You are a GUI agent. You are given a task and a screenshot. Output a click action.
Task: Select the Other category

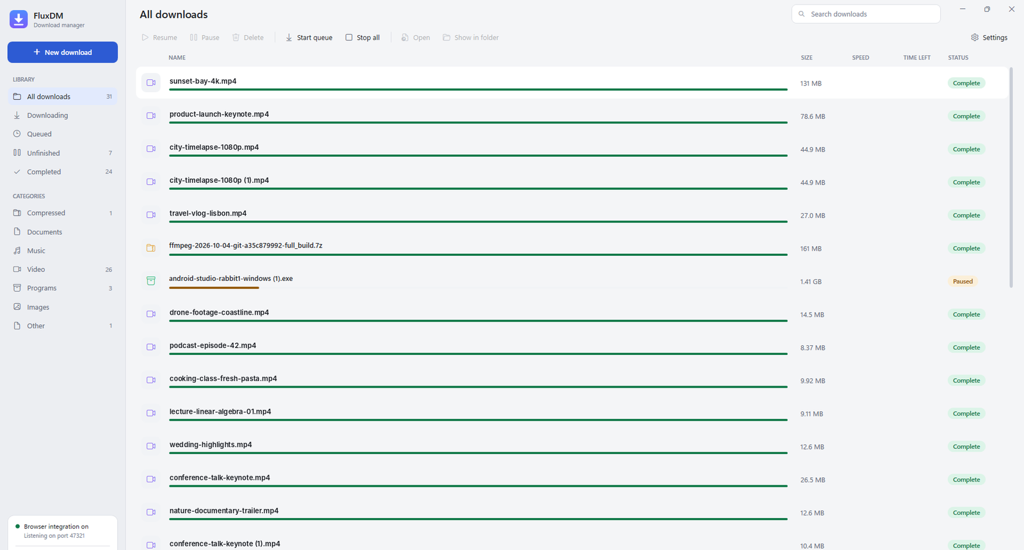coord(63,326)
